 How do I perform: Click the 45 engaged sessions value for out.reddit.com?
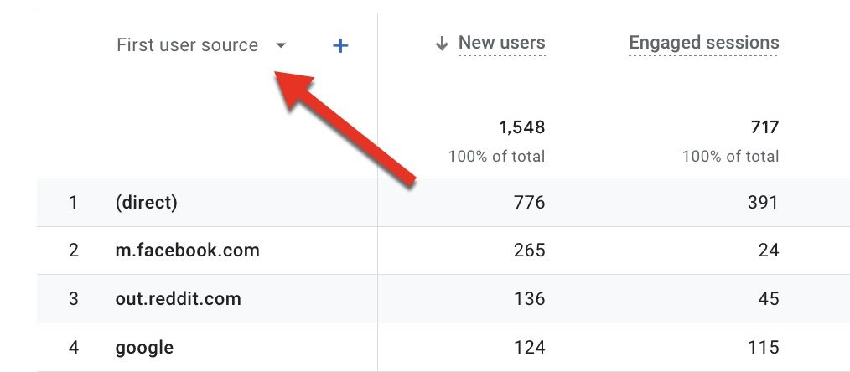click(x=769, y=298)
